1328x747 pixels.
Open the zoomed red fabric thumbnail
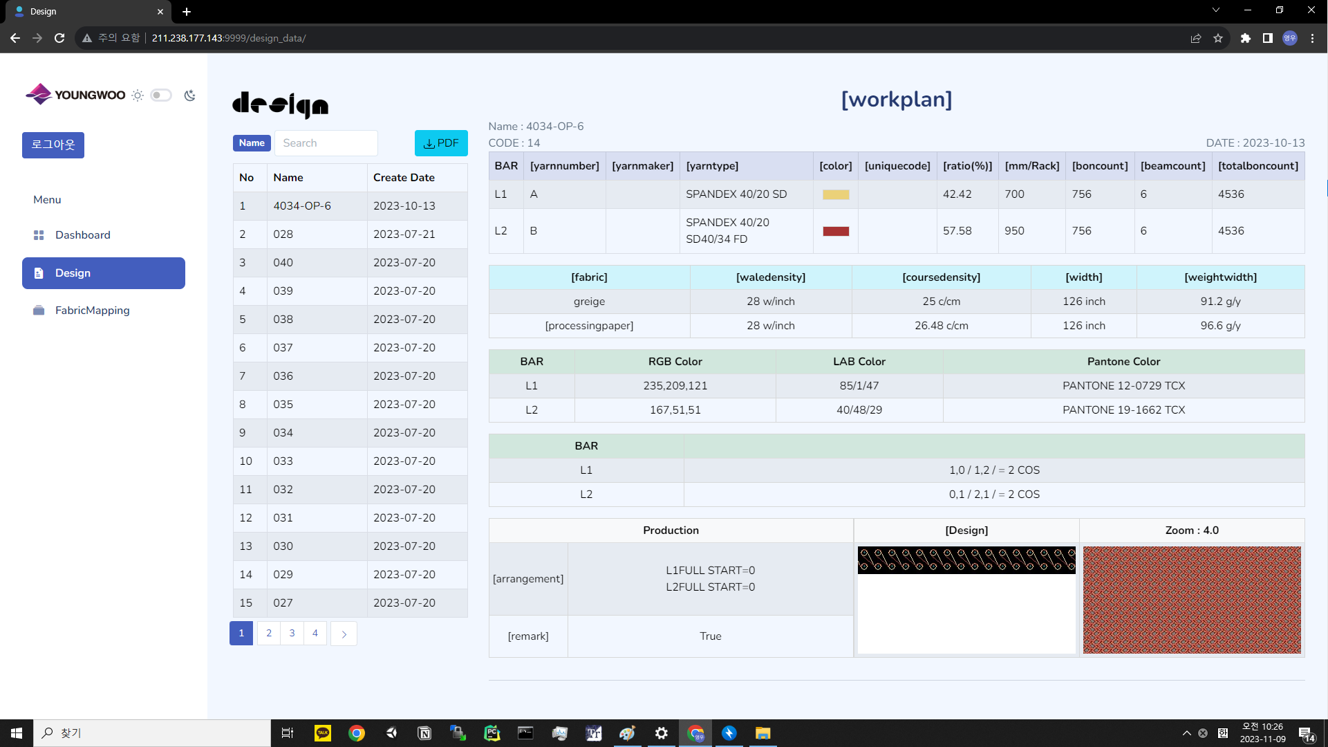[x=1191, y=600]
